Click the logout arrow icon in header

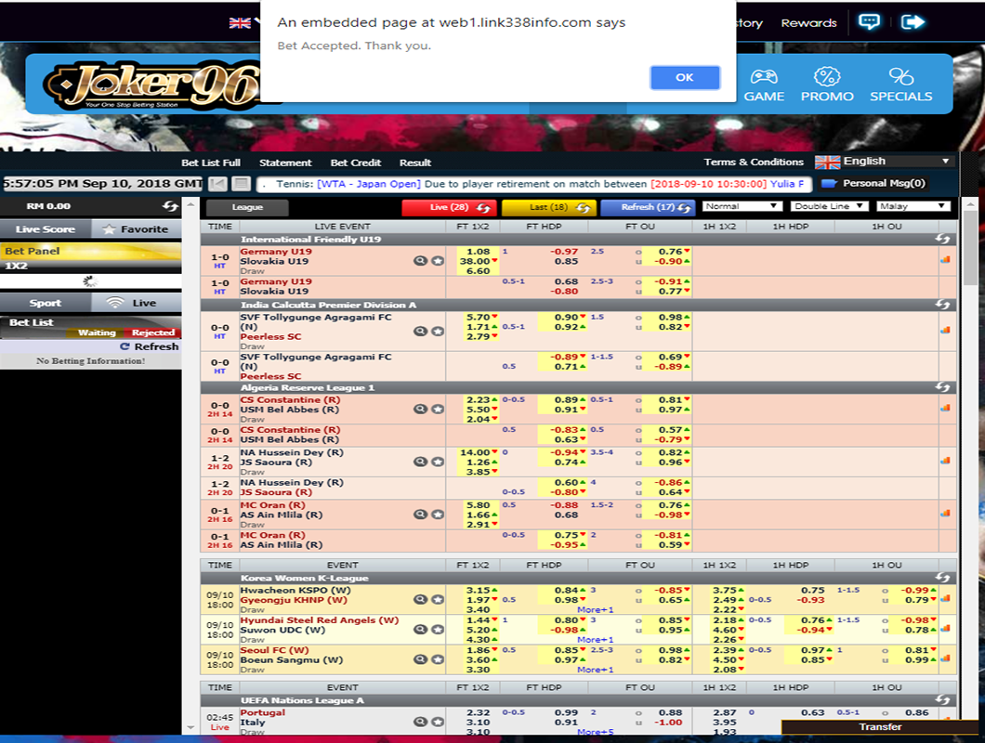pyautogui.click(x=913, y=22)
